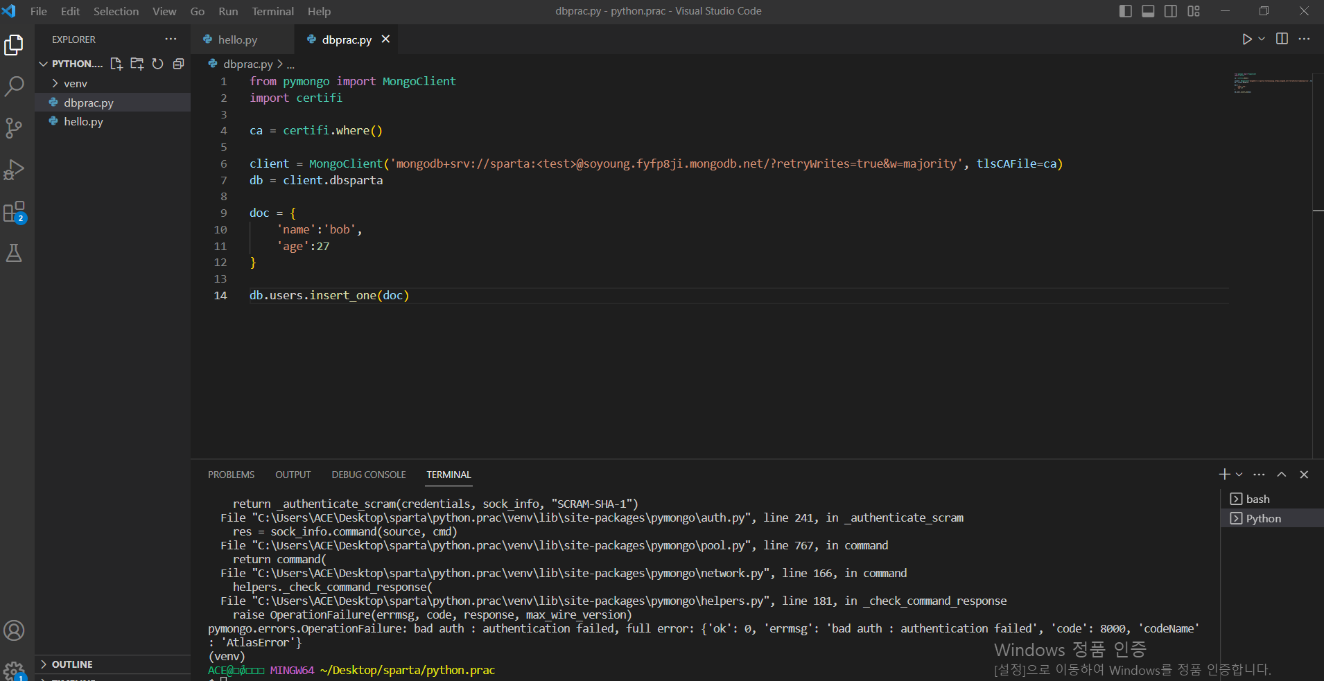Refresh the Explorer file tree
Screen dimensions: 1324x681
[158, 64]
